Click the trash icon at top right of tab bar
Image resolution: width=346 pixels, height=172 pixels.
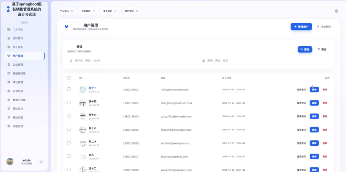(336, 11)
